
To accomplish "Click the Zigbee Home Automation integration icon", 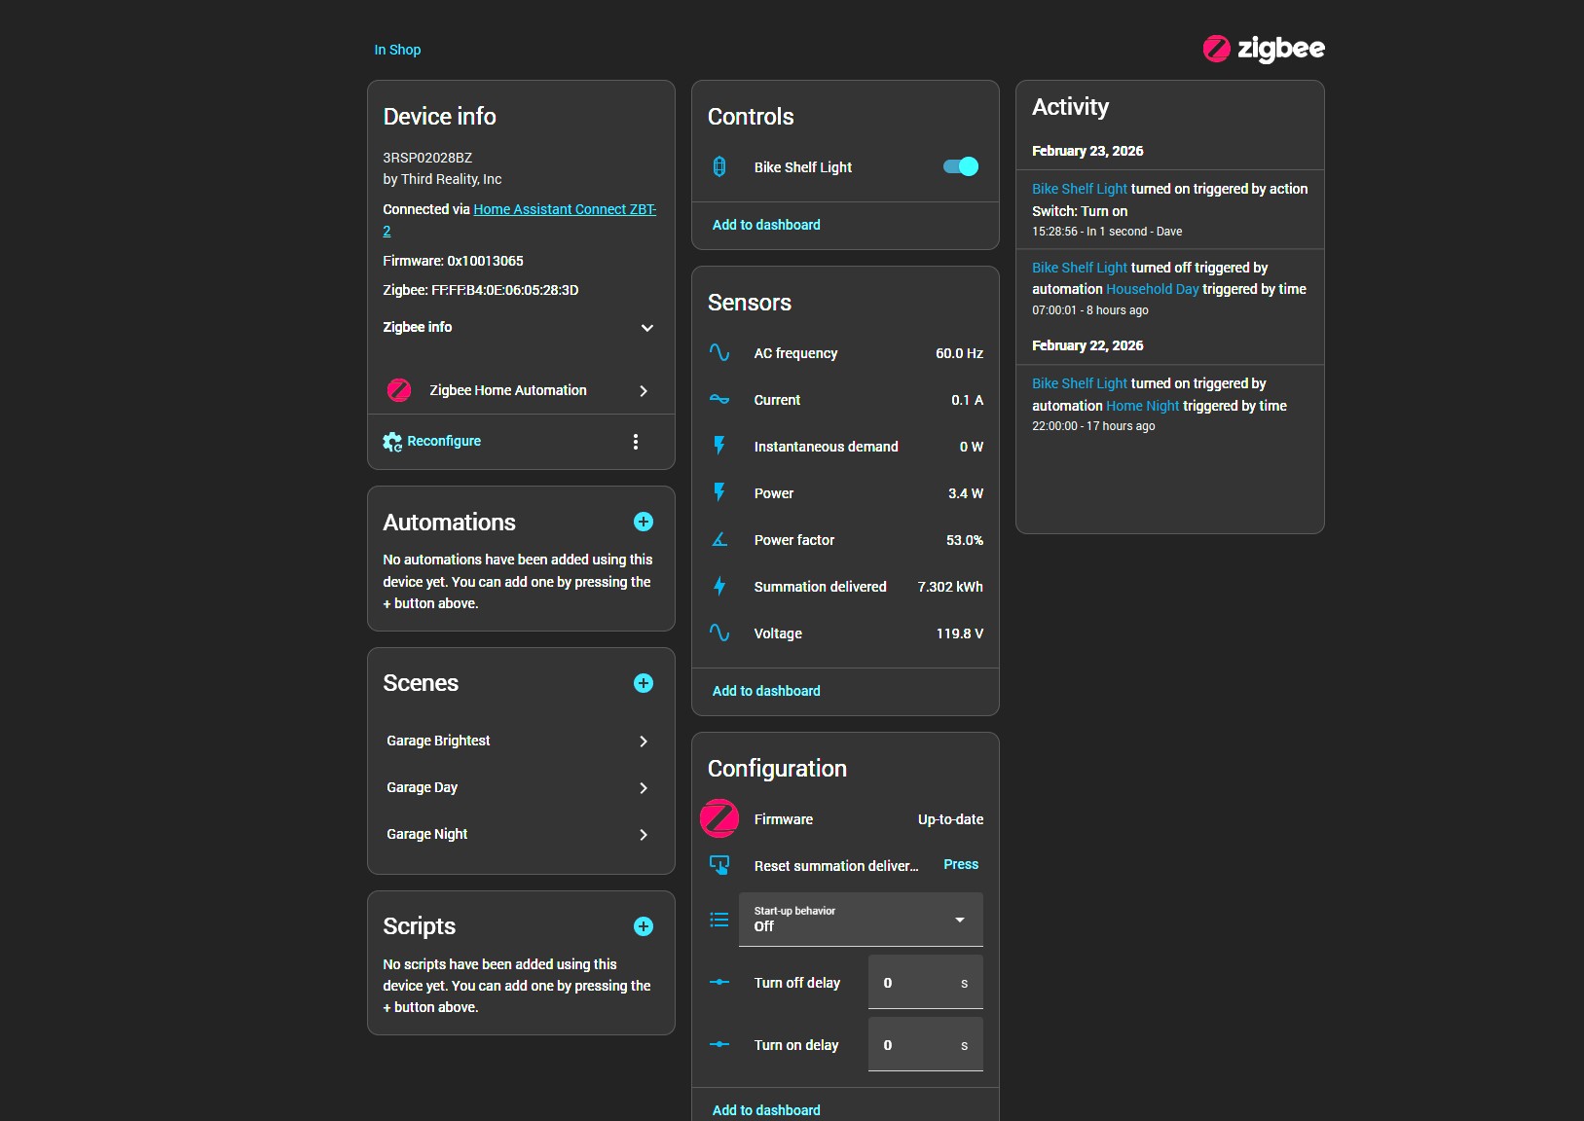I will click(x=399, y=390).
